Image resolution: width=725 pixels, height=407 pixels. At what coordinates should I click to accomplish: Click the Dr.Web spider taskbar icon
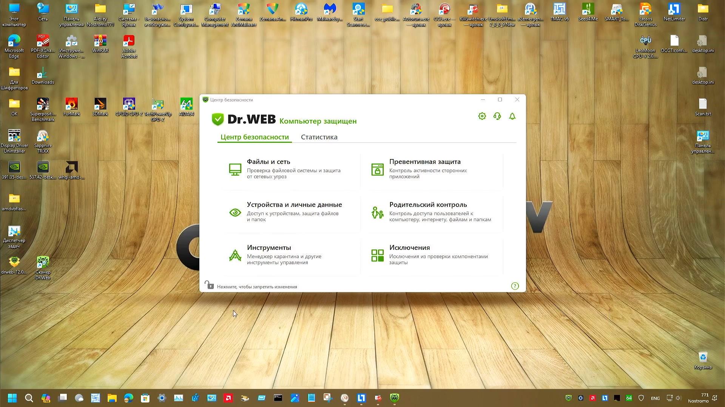[x=394, y=398]
